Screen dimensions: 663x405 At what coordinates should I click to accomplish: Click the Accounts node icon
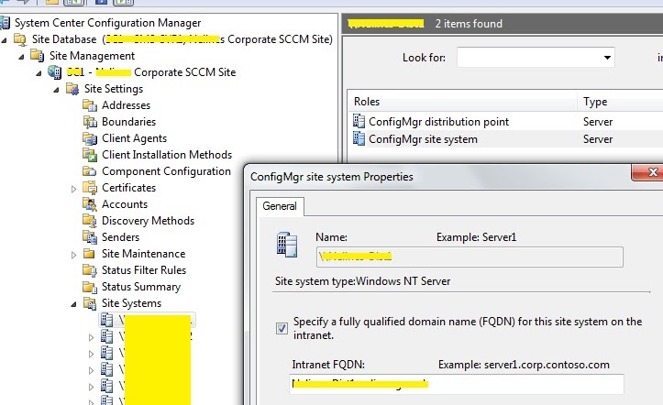pyautogui.click(x=90, y=204)
